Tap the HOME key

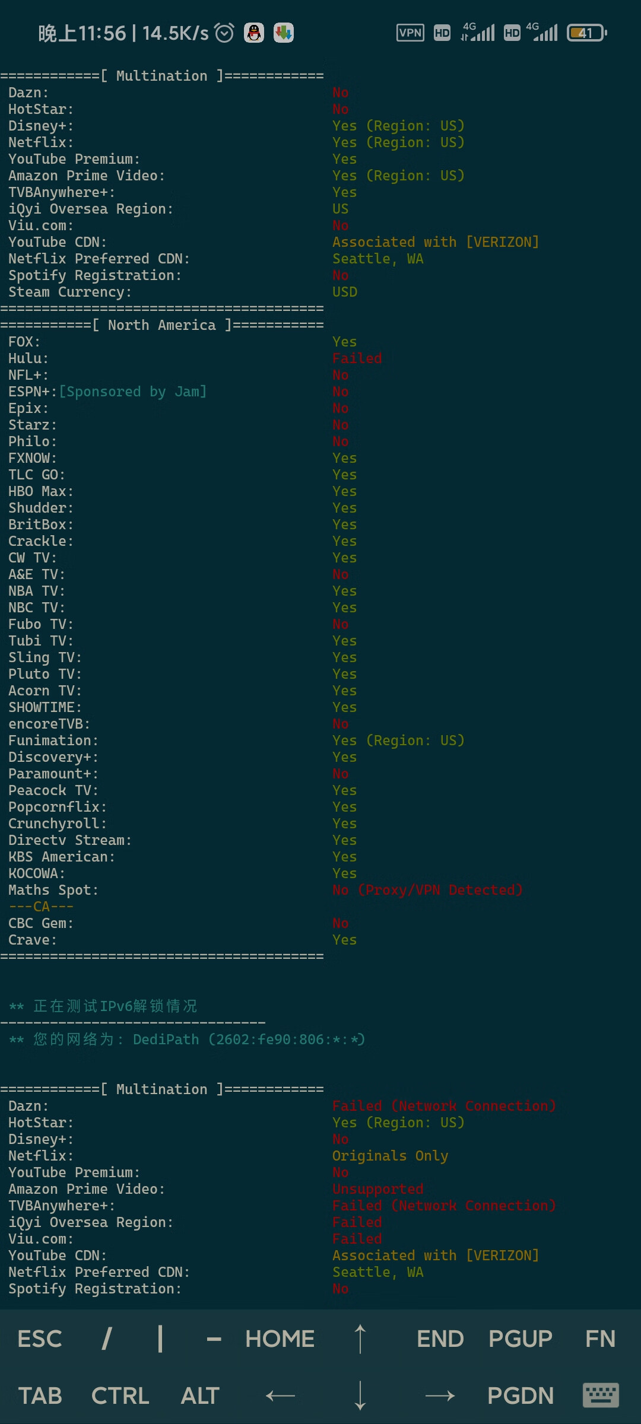pyautogui.click(x=280, y=1339)
